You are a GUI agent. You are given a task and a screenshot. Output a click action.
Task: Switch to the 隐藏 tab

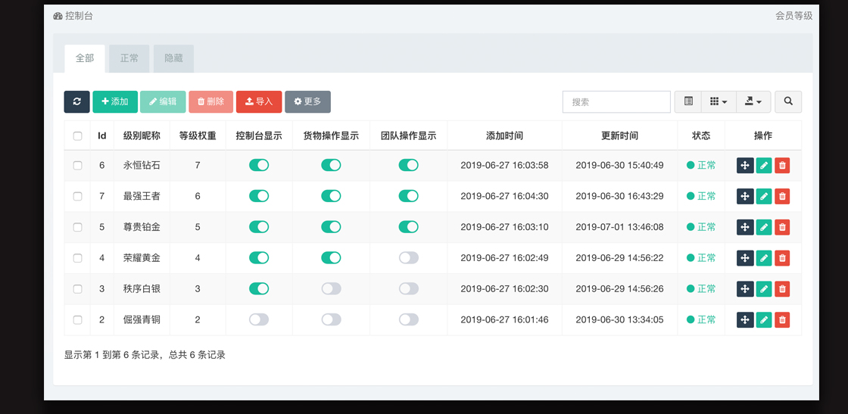point(173,58)
